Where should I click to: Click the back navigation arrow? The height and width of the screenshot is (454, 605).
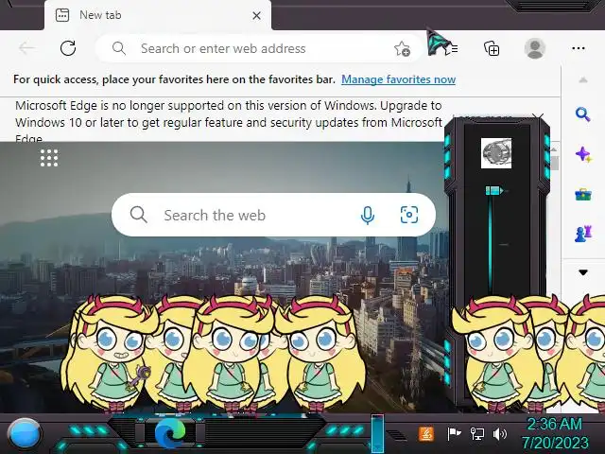(x=26, y=48)
